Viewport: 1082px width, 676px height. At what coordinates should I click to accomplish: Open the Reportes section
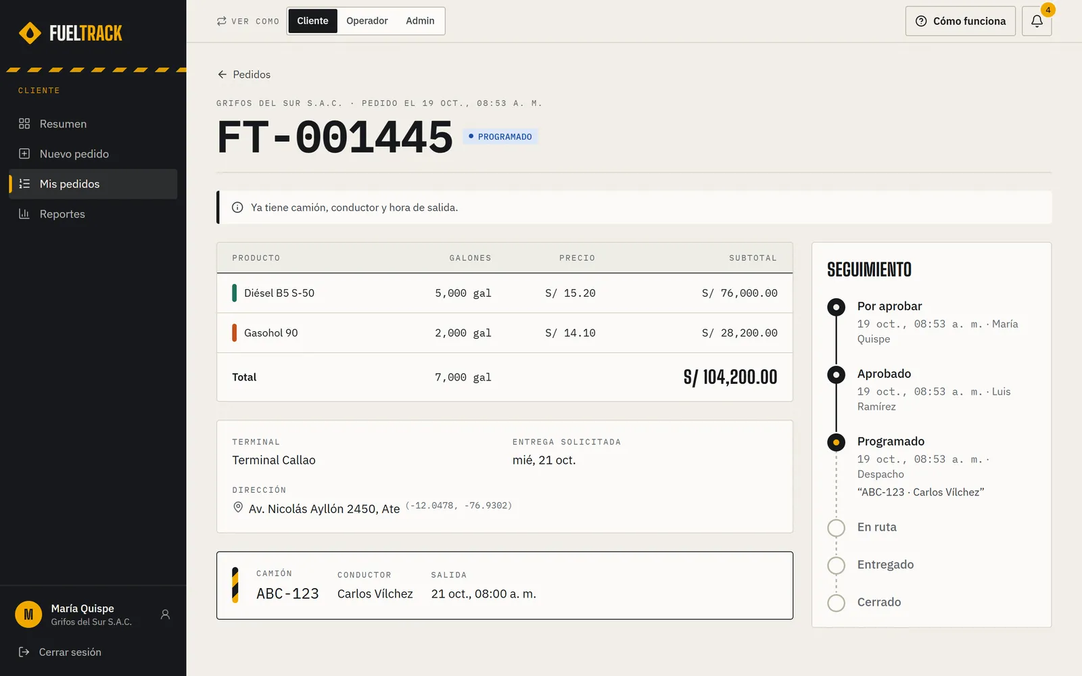point(93,214)
